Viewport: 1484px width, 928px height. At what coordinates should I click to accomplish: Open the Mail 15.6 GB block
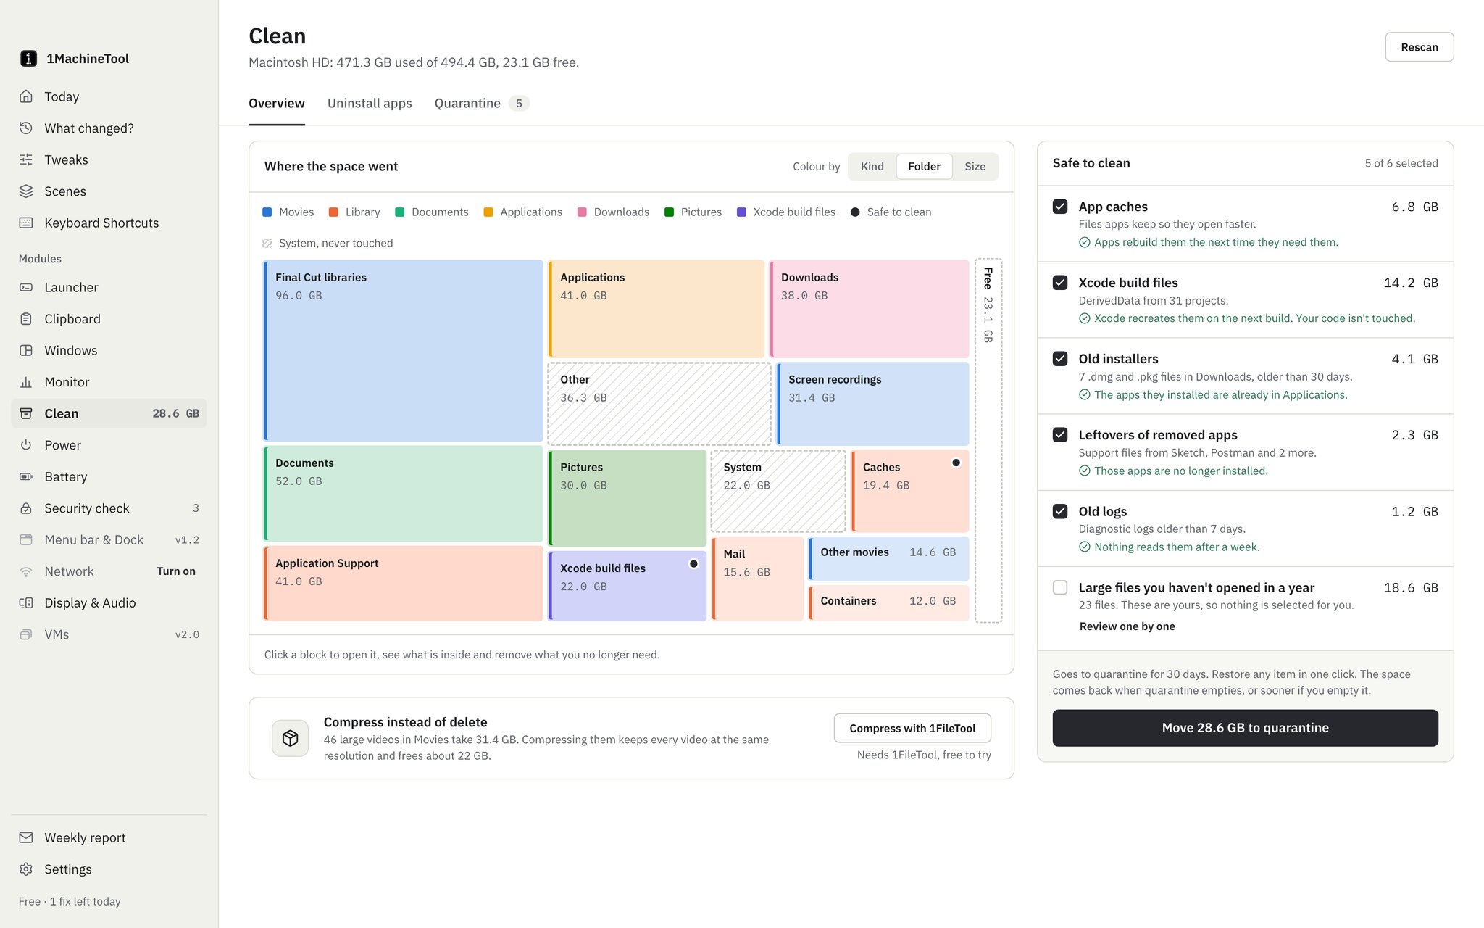757,579
